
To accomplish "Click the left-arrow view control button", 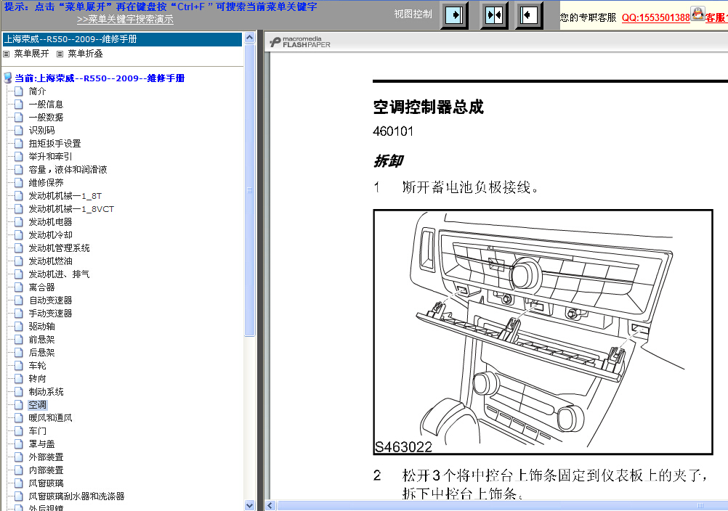I will pyautogui.click(x=529, y=15).
